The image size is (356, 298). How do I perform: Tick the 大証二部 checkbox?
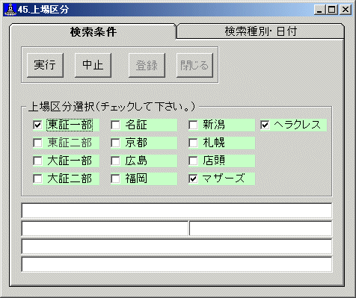[37, 179]
